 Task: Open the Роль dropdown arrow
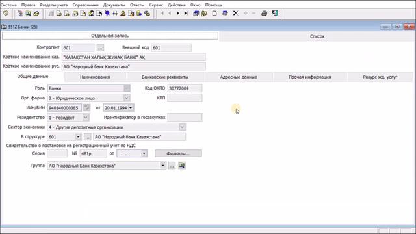point(127,88)
